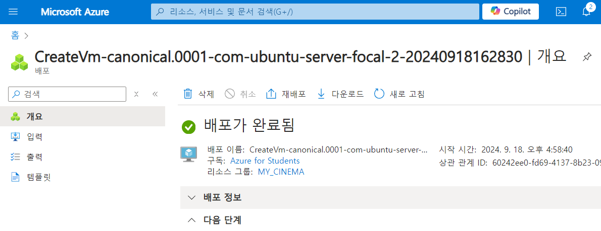Open the notifications bell

[586, 12]
